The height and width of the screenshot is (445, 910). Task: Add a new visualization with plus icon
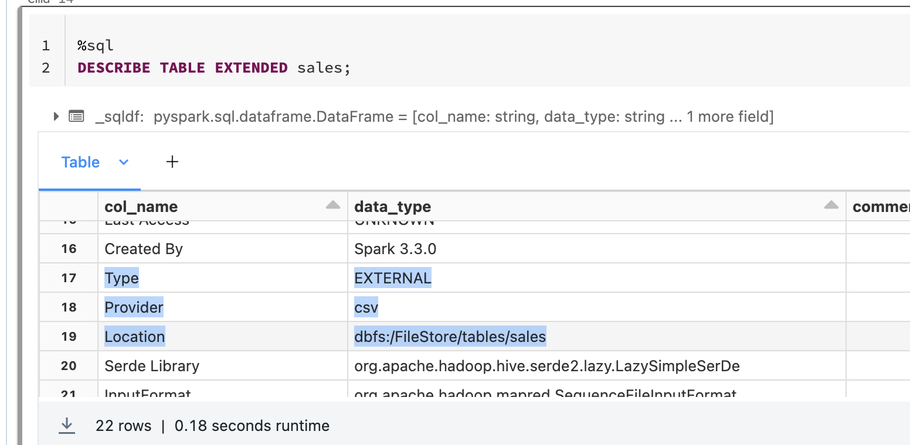click(172, 162)
